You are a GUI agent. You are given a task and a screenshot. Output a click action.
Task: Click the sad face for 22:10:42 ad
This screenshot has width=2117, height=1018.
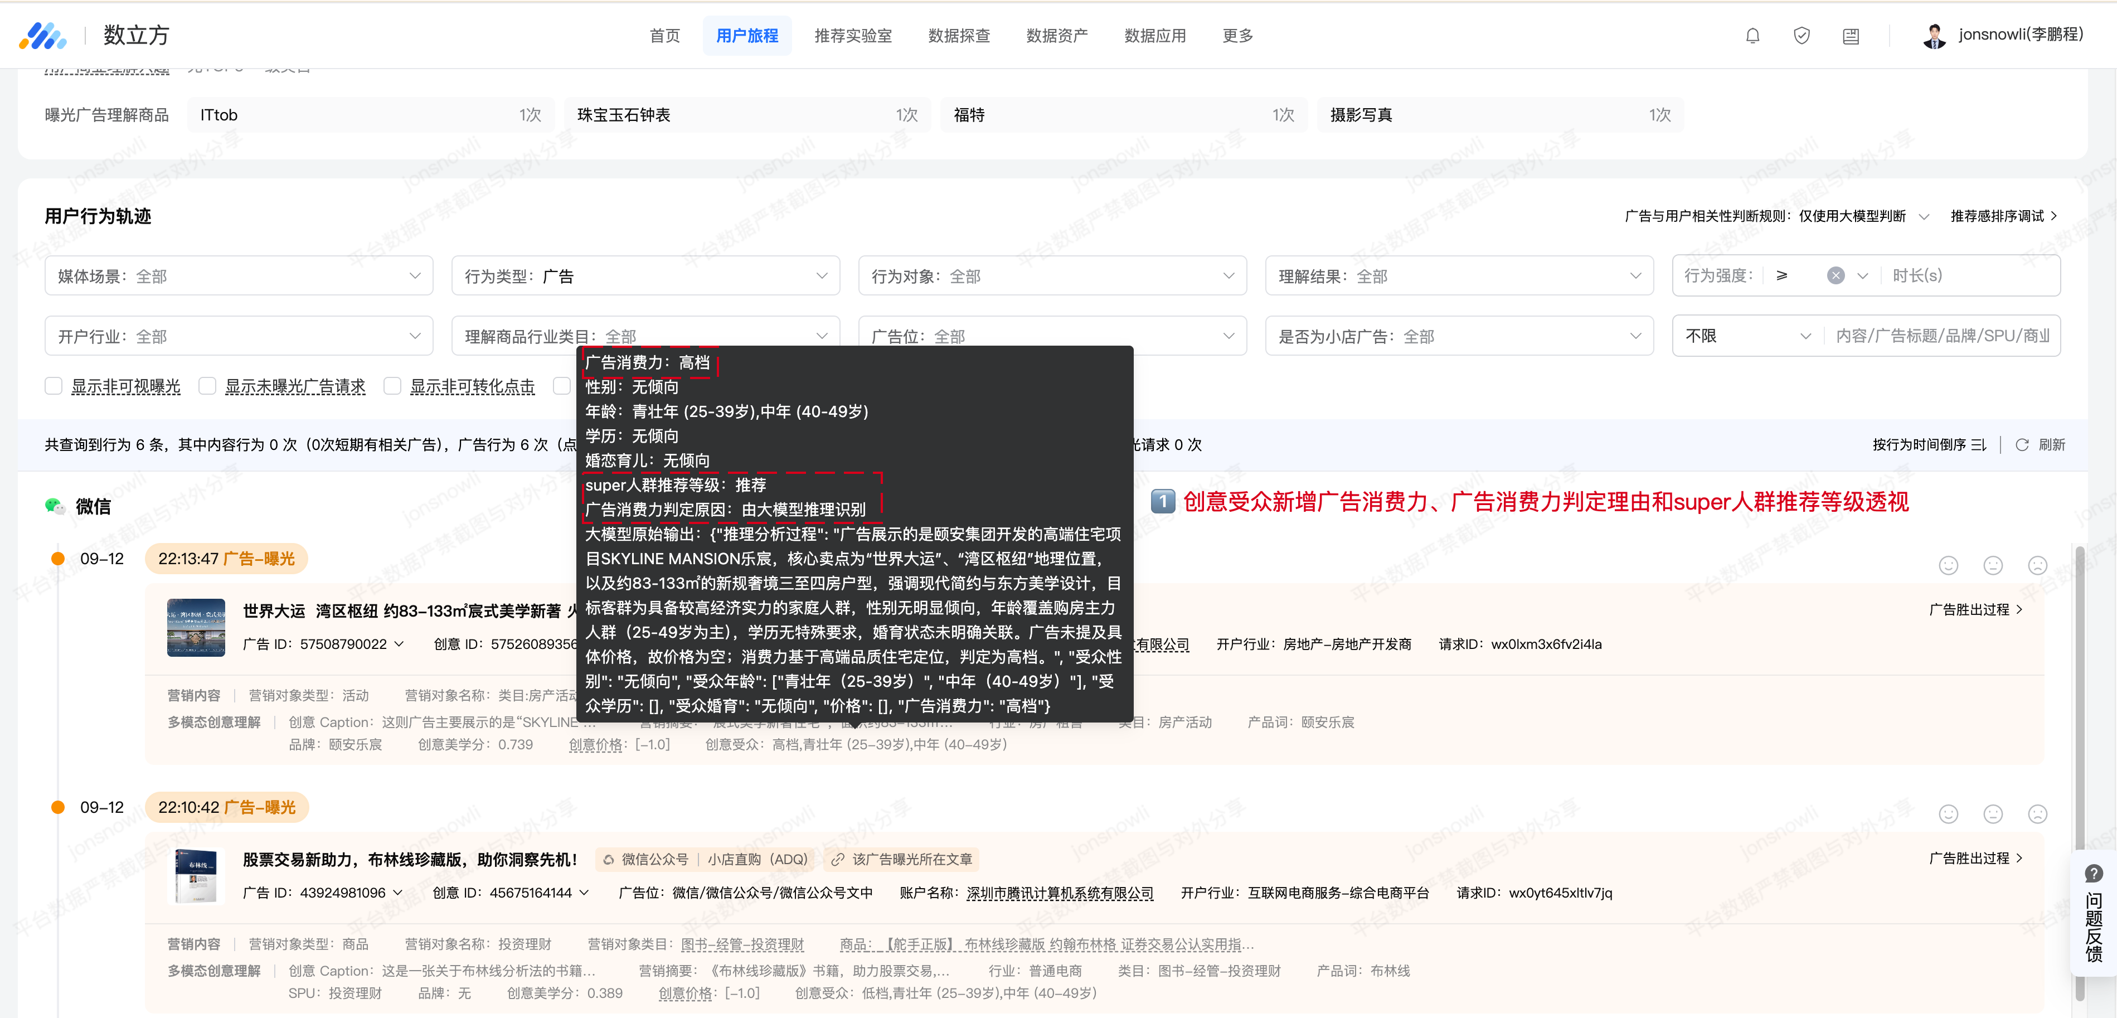coord(2037,814)
